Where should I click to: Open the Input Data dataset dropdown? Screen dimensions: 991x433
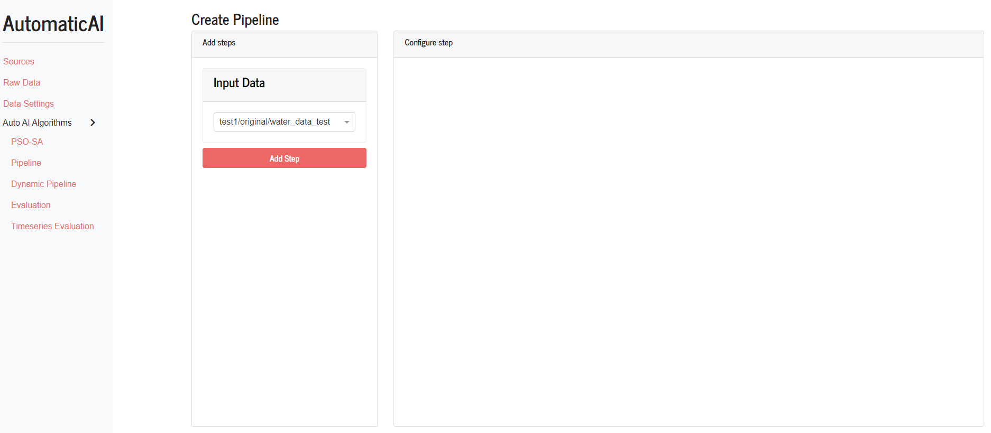[x=285, y=122]
